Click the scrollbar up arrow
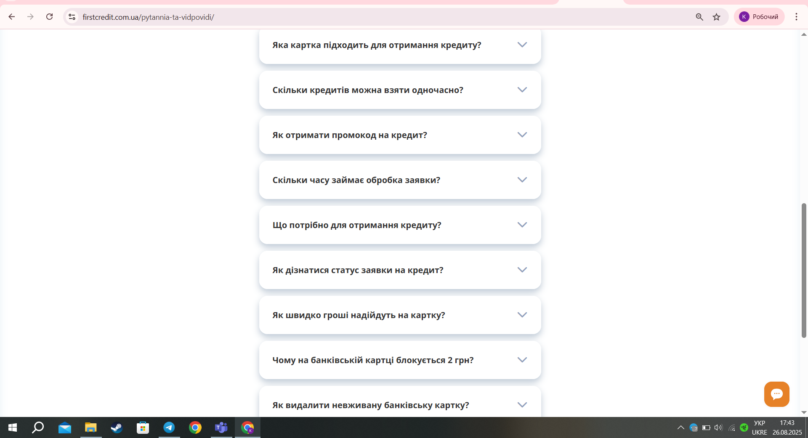This screenshot has height=438, width=808. pyautogui.click(x=804, y=35)
